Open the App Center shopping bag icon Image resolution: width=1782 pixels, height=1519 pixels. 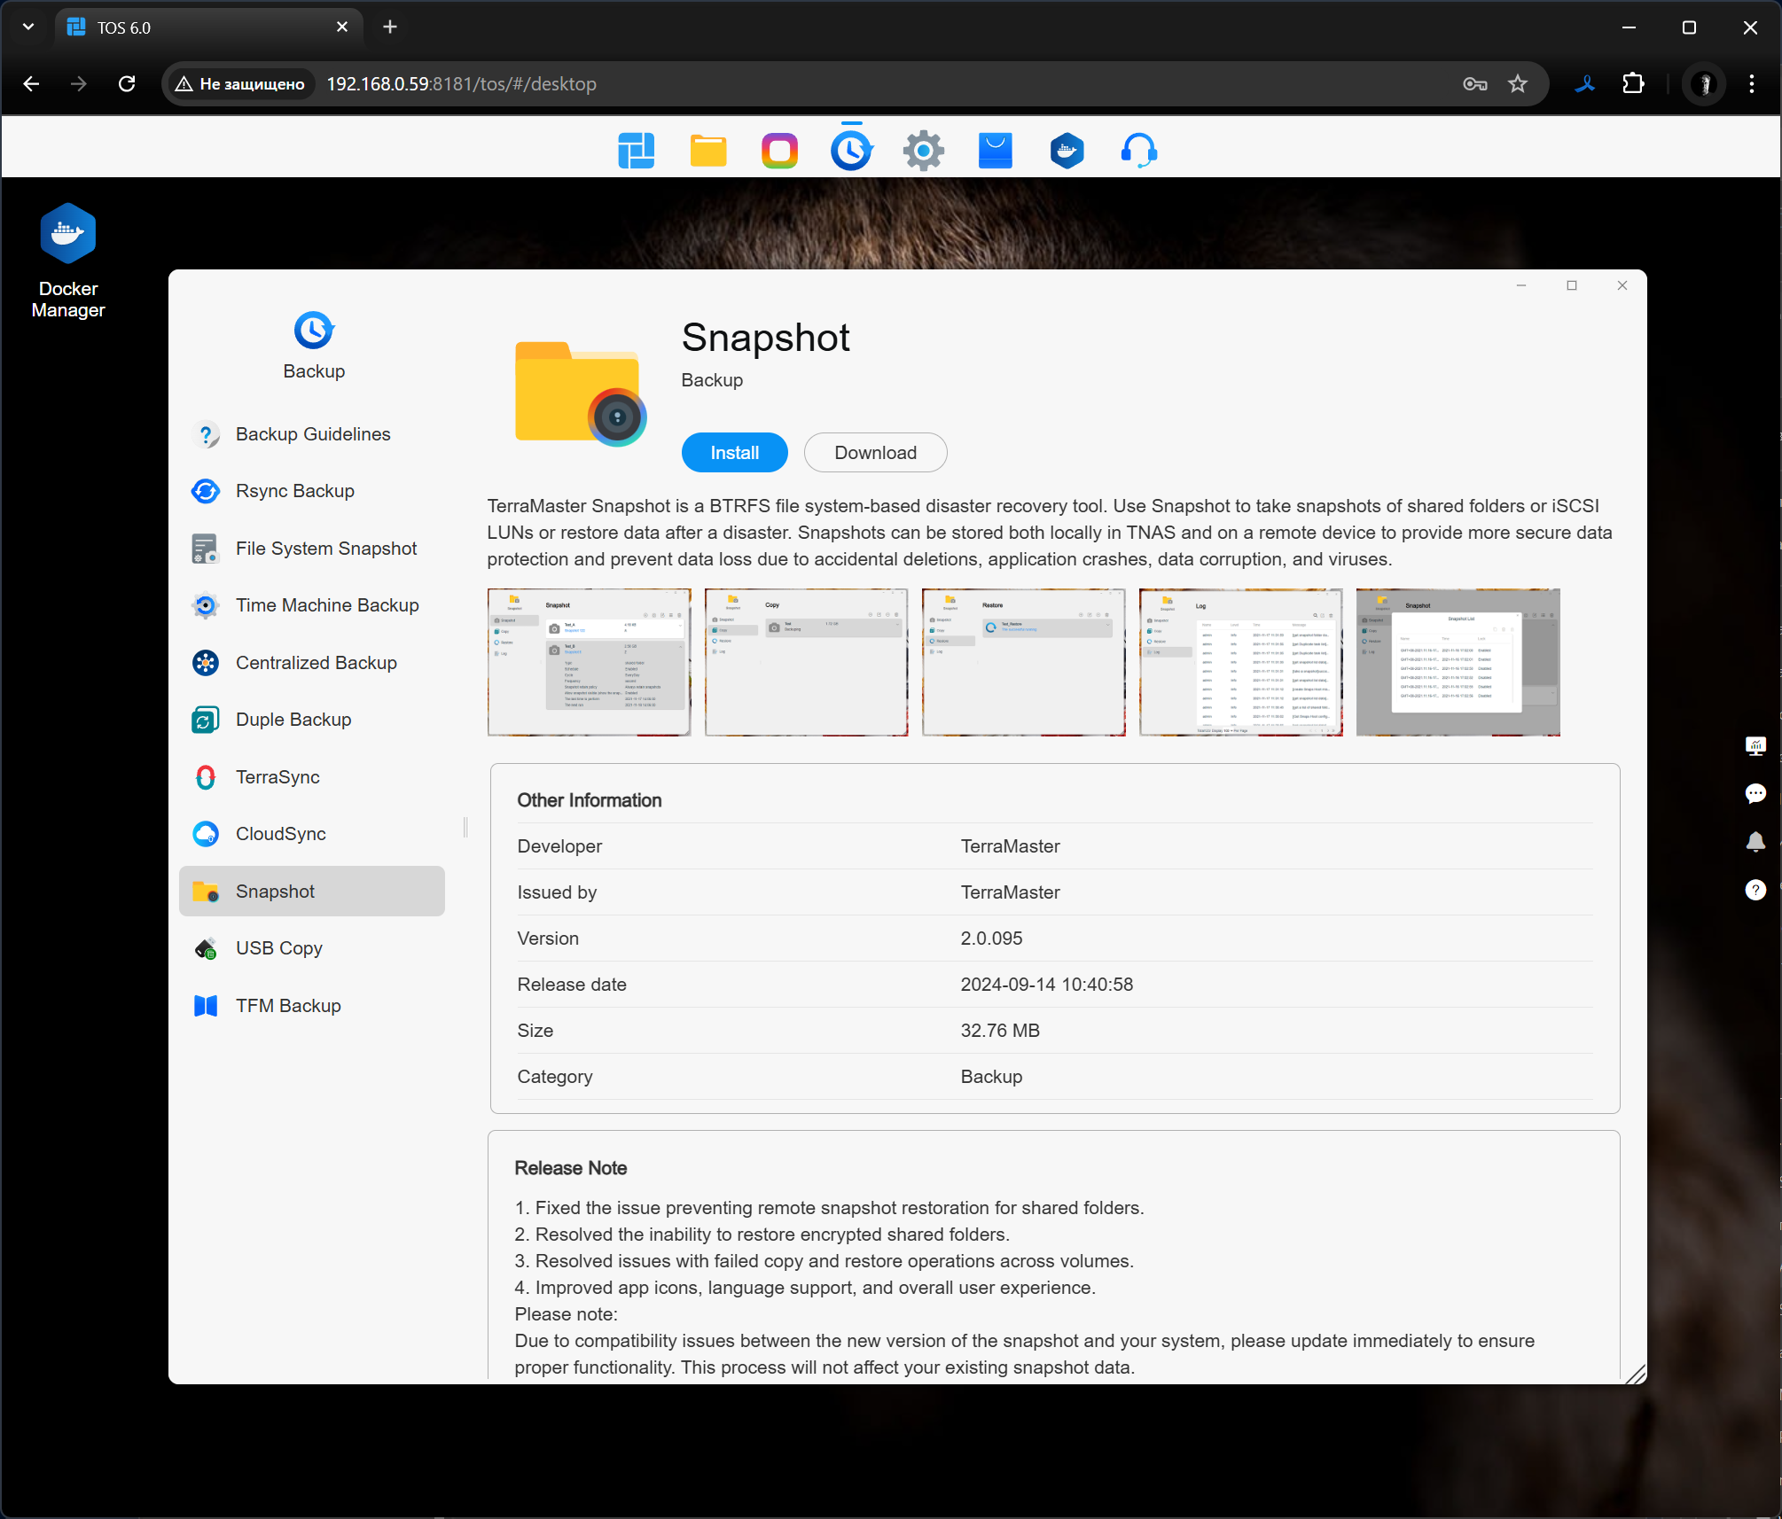tap(995, 151)
